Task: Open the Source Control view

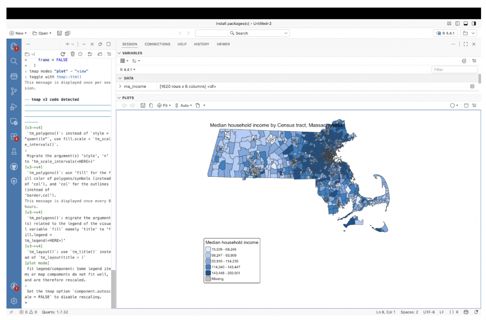Action: [x=14, y=91]
